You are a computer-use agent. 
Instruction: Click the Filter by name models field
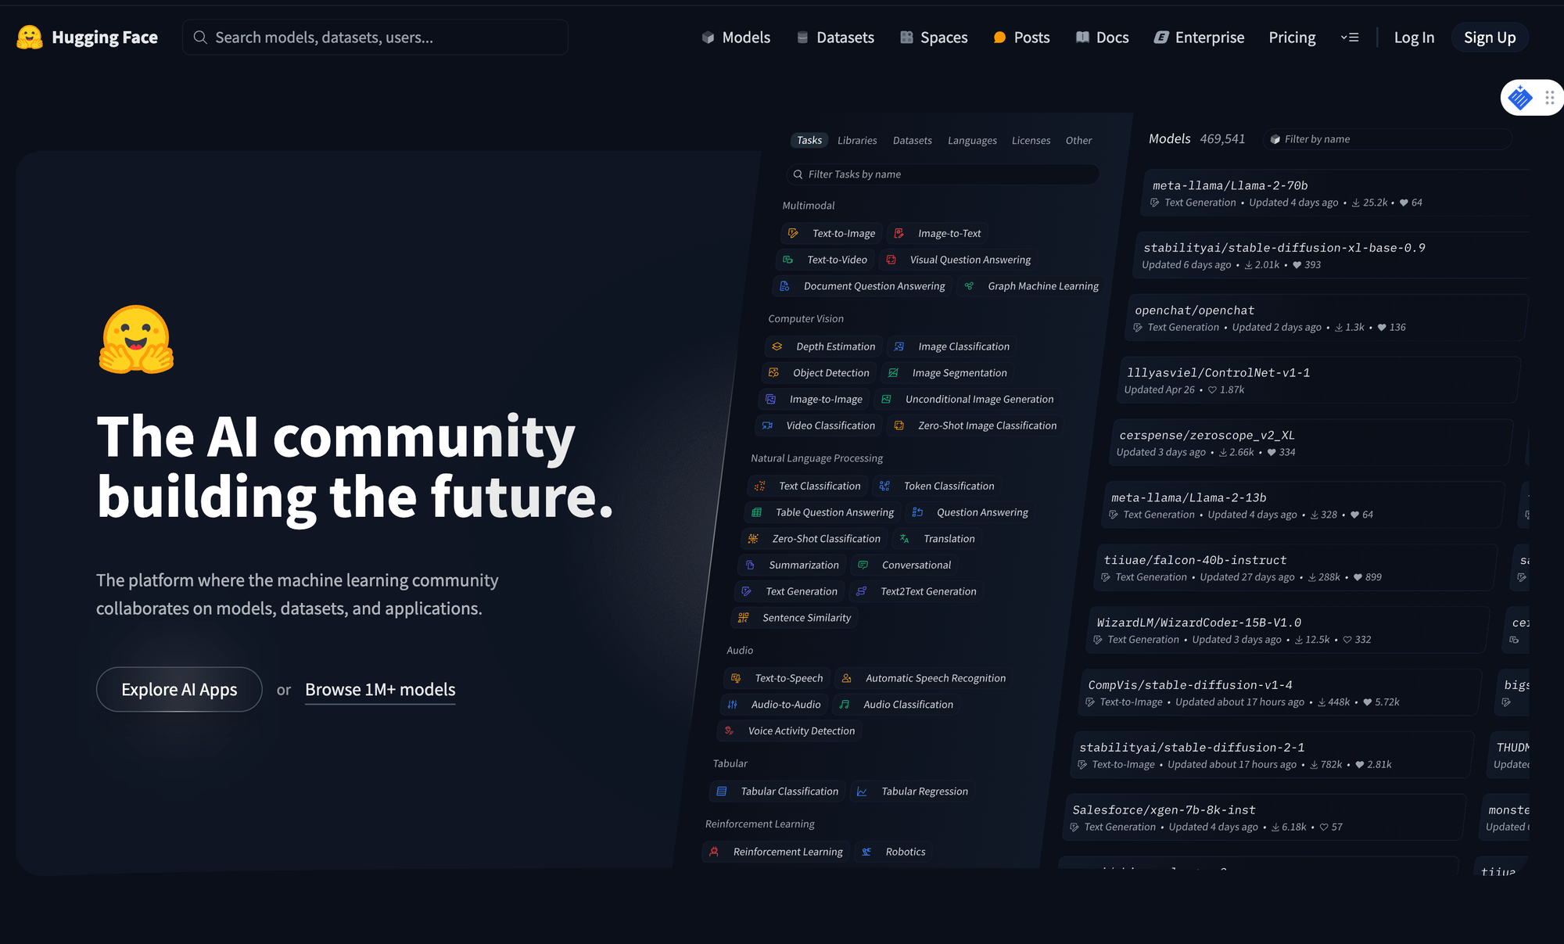[x=1388, y=139]
